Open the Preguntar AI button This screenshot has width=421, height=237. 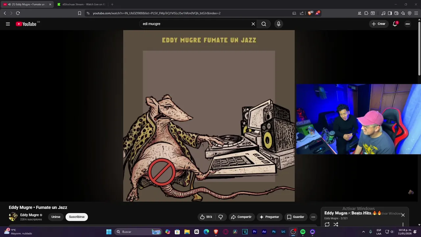click(269, 217)
